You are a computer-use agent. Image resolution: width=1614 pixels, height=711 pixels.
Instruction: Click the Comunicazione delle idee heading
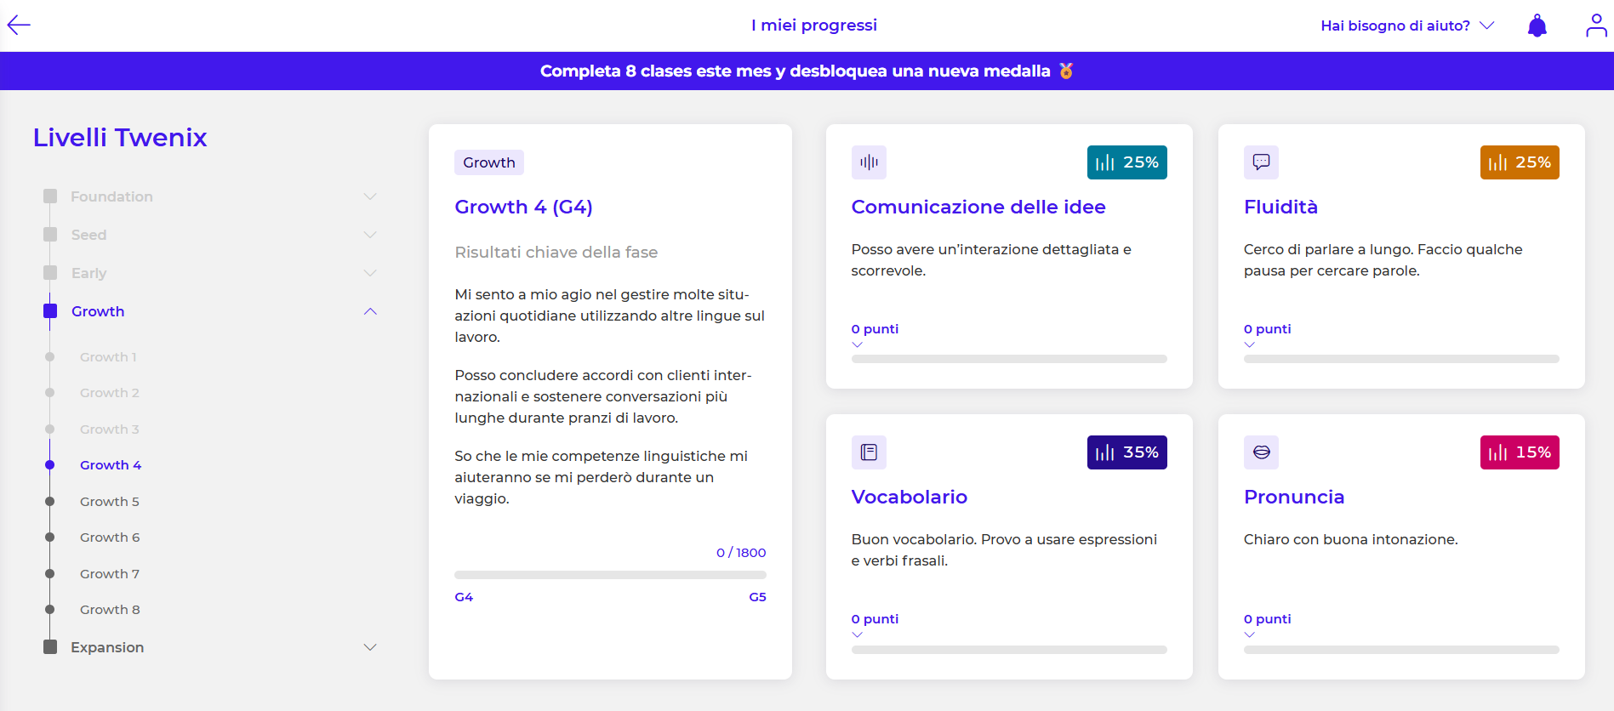[x=978, y=207]
